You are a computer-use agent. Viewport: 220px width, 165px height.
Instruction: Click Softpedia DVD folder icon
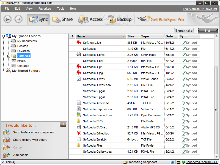(x=79, y=121)
